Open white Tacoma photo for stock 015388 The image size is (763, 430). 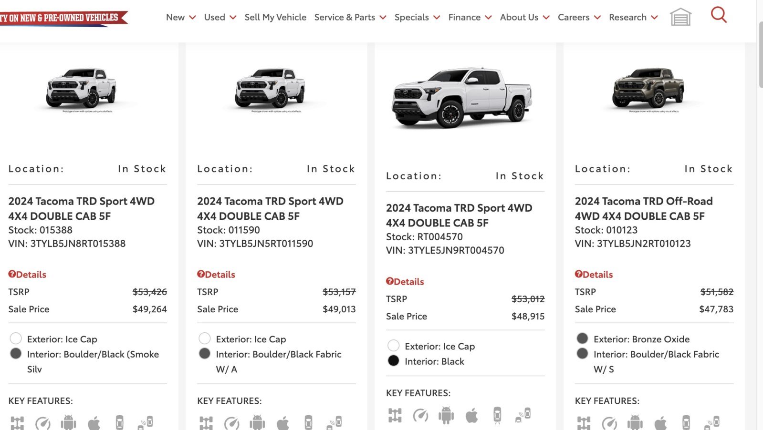coord(82,89)
